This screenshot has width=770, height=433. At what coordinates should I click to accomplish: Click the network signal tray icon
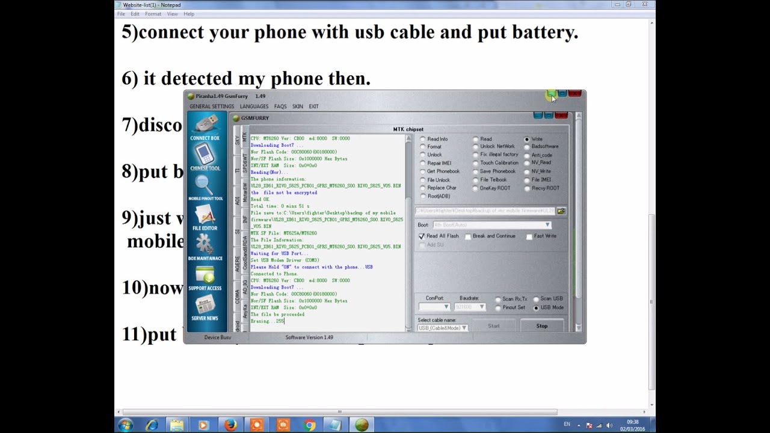[x=599, y=426]
